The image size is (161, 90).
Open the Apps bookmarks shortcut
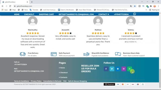(x=5, y=10)
